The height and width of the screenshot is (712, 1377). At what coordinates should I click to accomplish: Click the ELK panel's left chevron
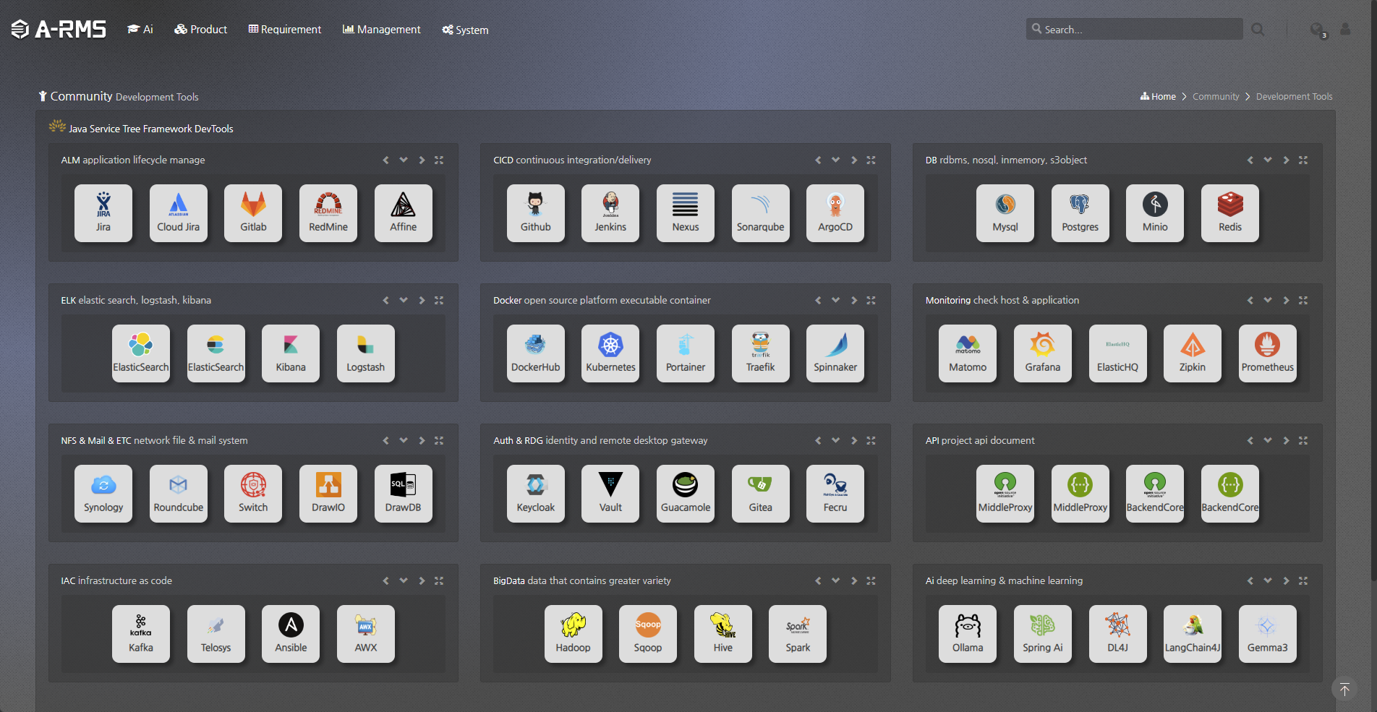385,300
